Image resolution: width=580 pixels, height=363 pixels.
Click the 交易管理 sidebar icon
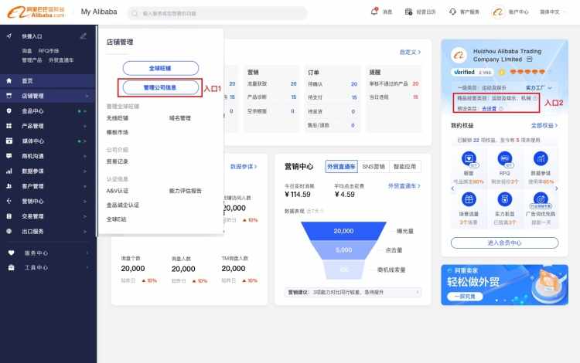pyautogui.click(x=9, y=216)
